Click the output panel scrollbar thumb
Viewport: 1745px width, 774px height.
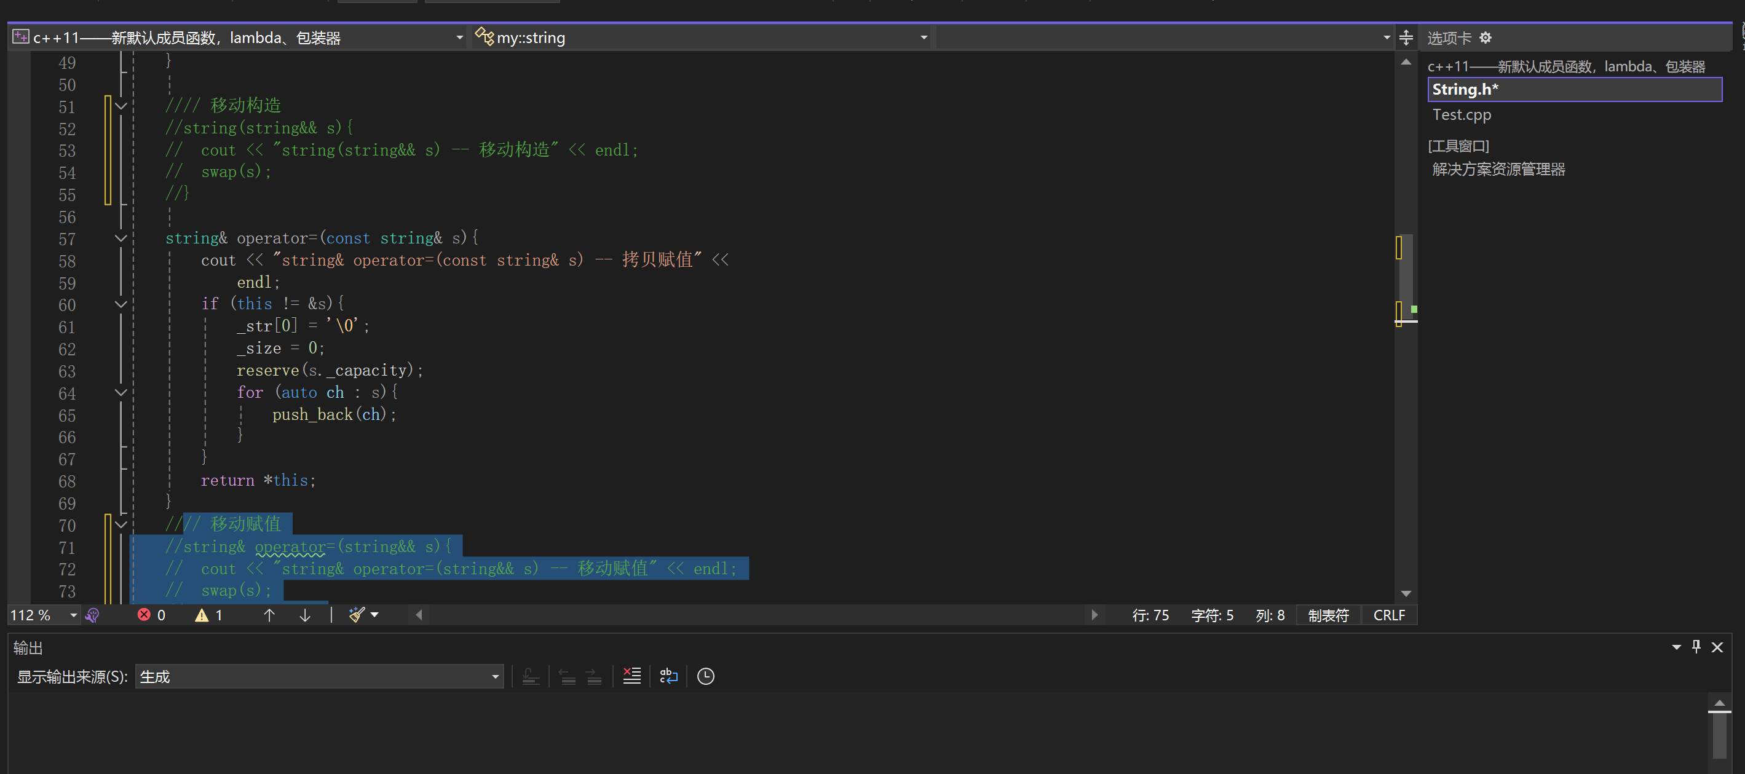(1719, 735)
